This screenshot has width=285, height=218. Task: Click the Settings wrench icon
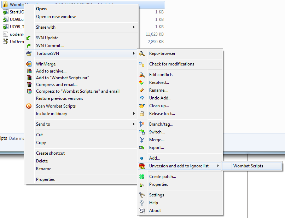coord(142,195)
